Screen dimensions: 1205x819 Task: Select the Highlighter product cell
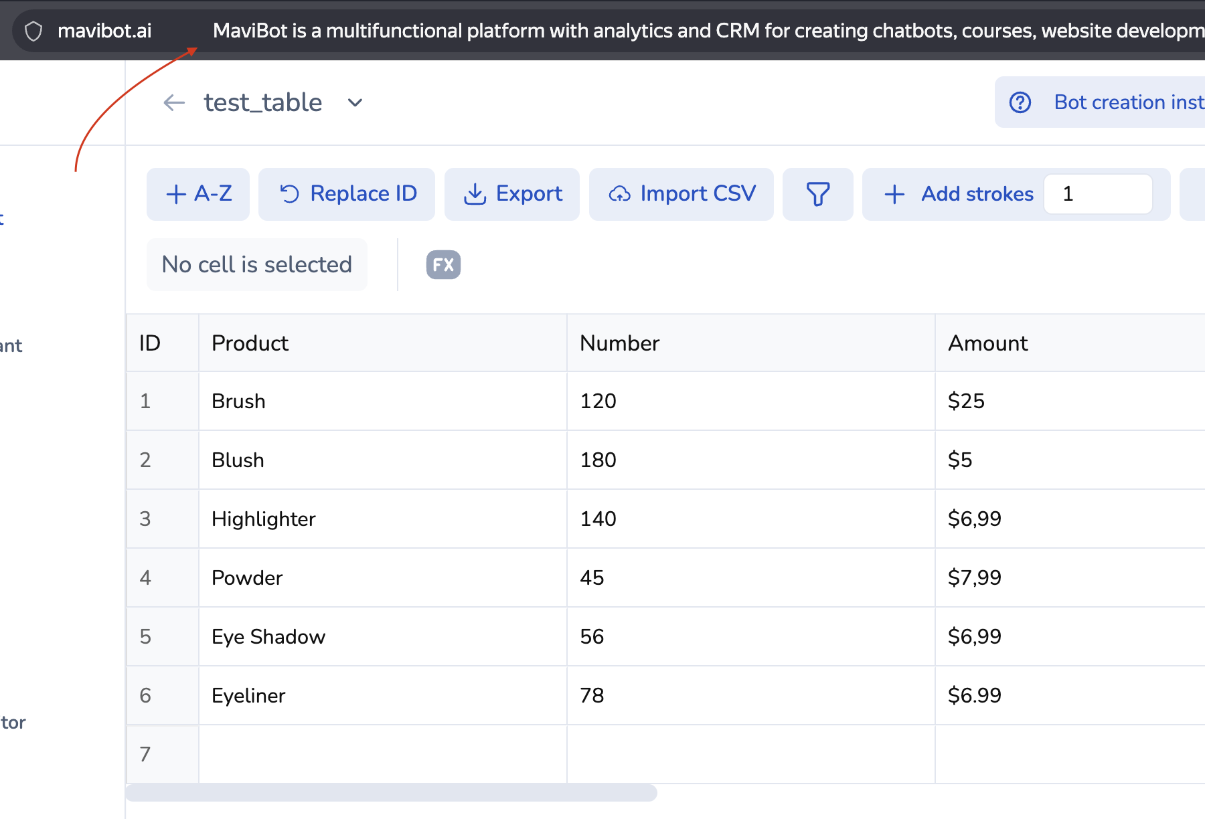(x=383, y=519)
